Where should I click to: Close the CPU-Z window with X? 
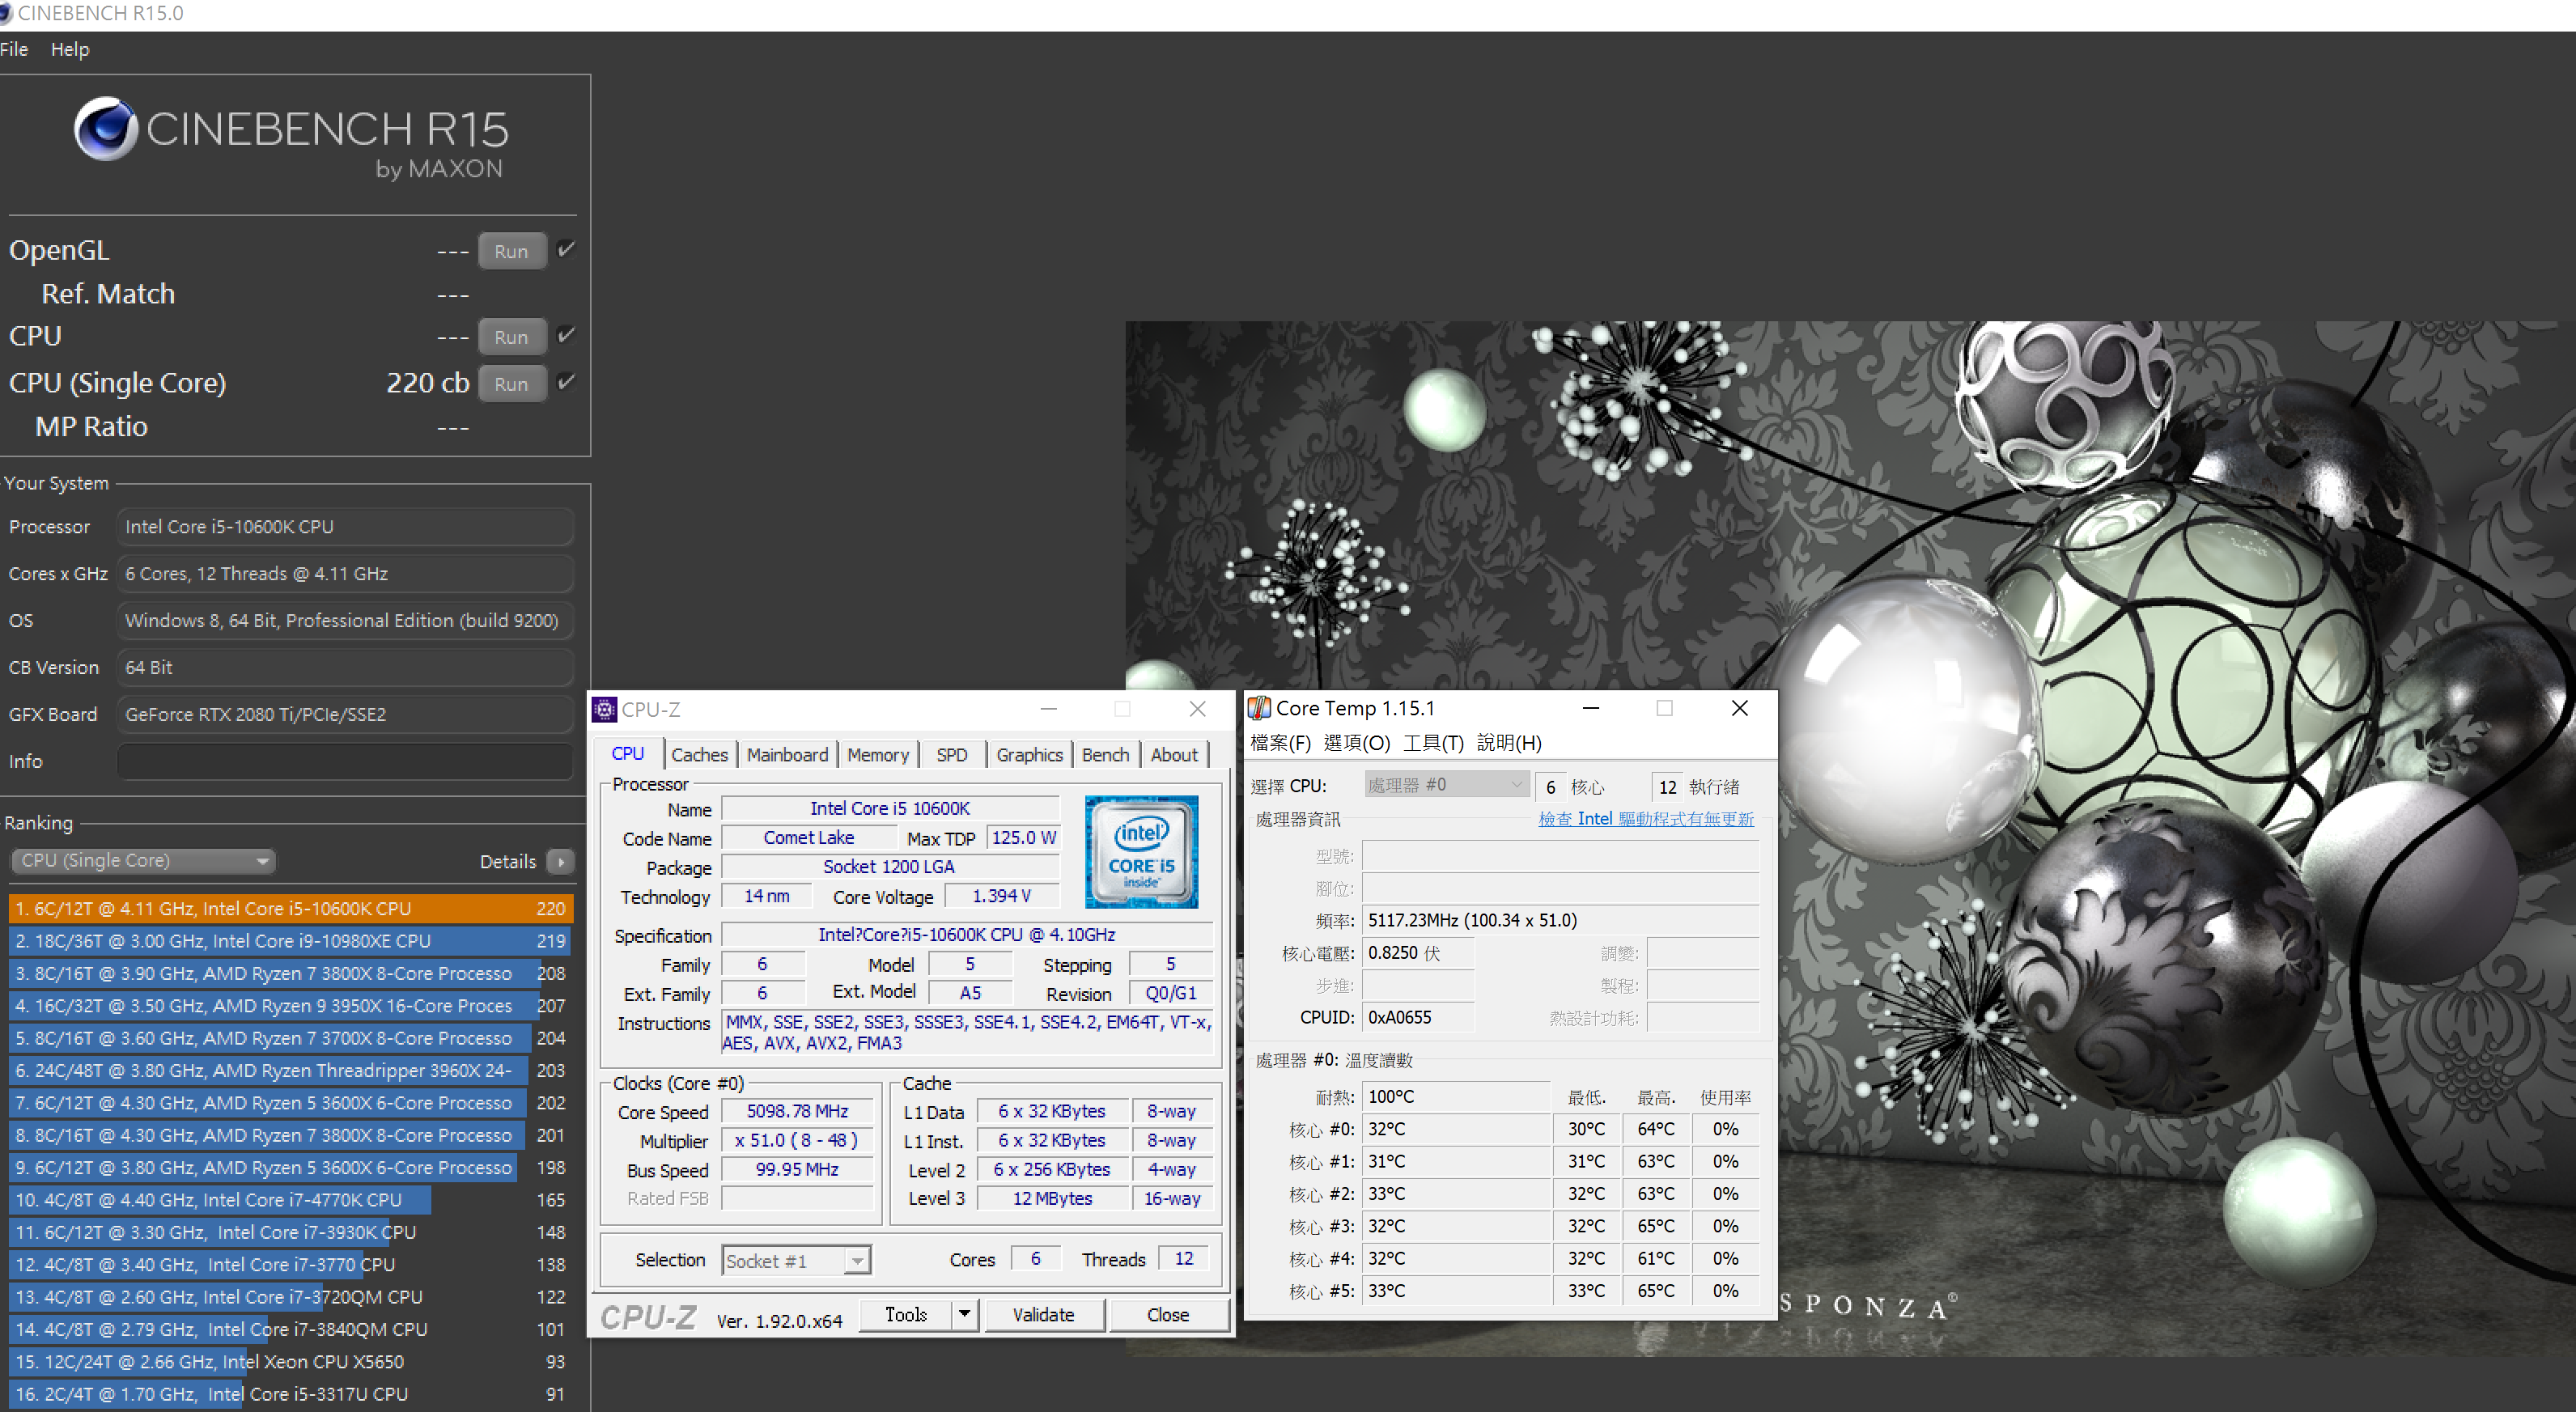tap(1197, 709)
